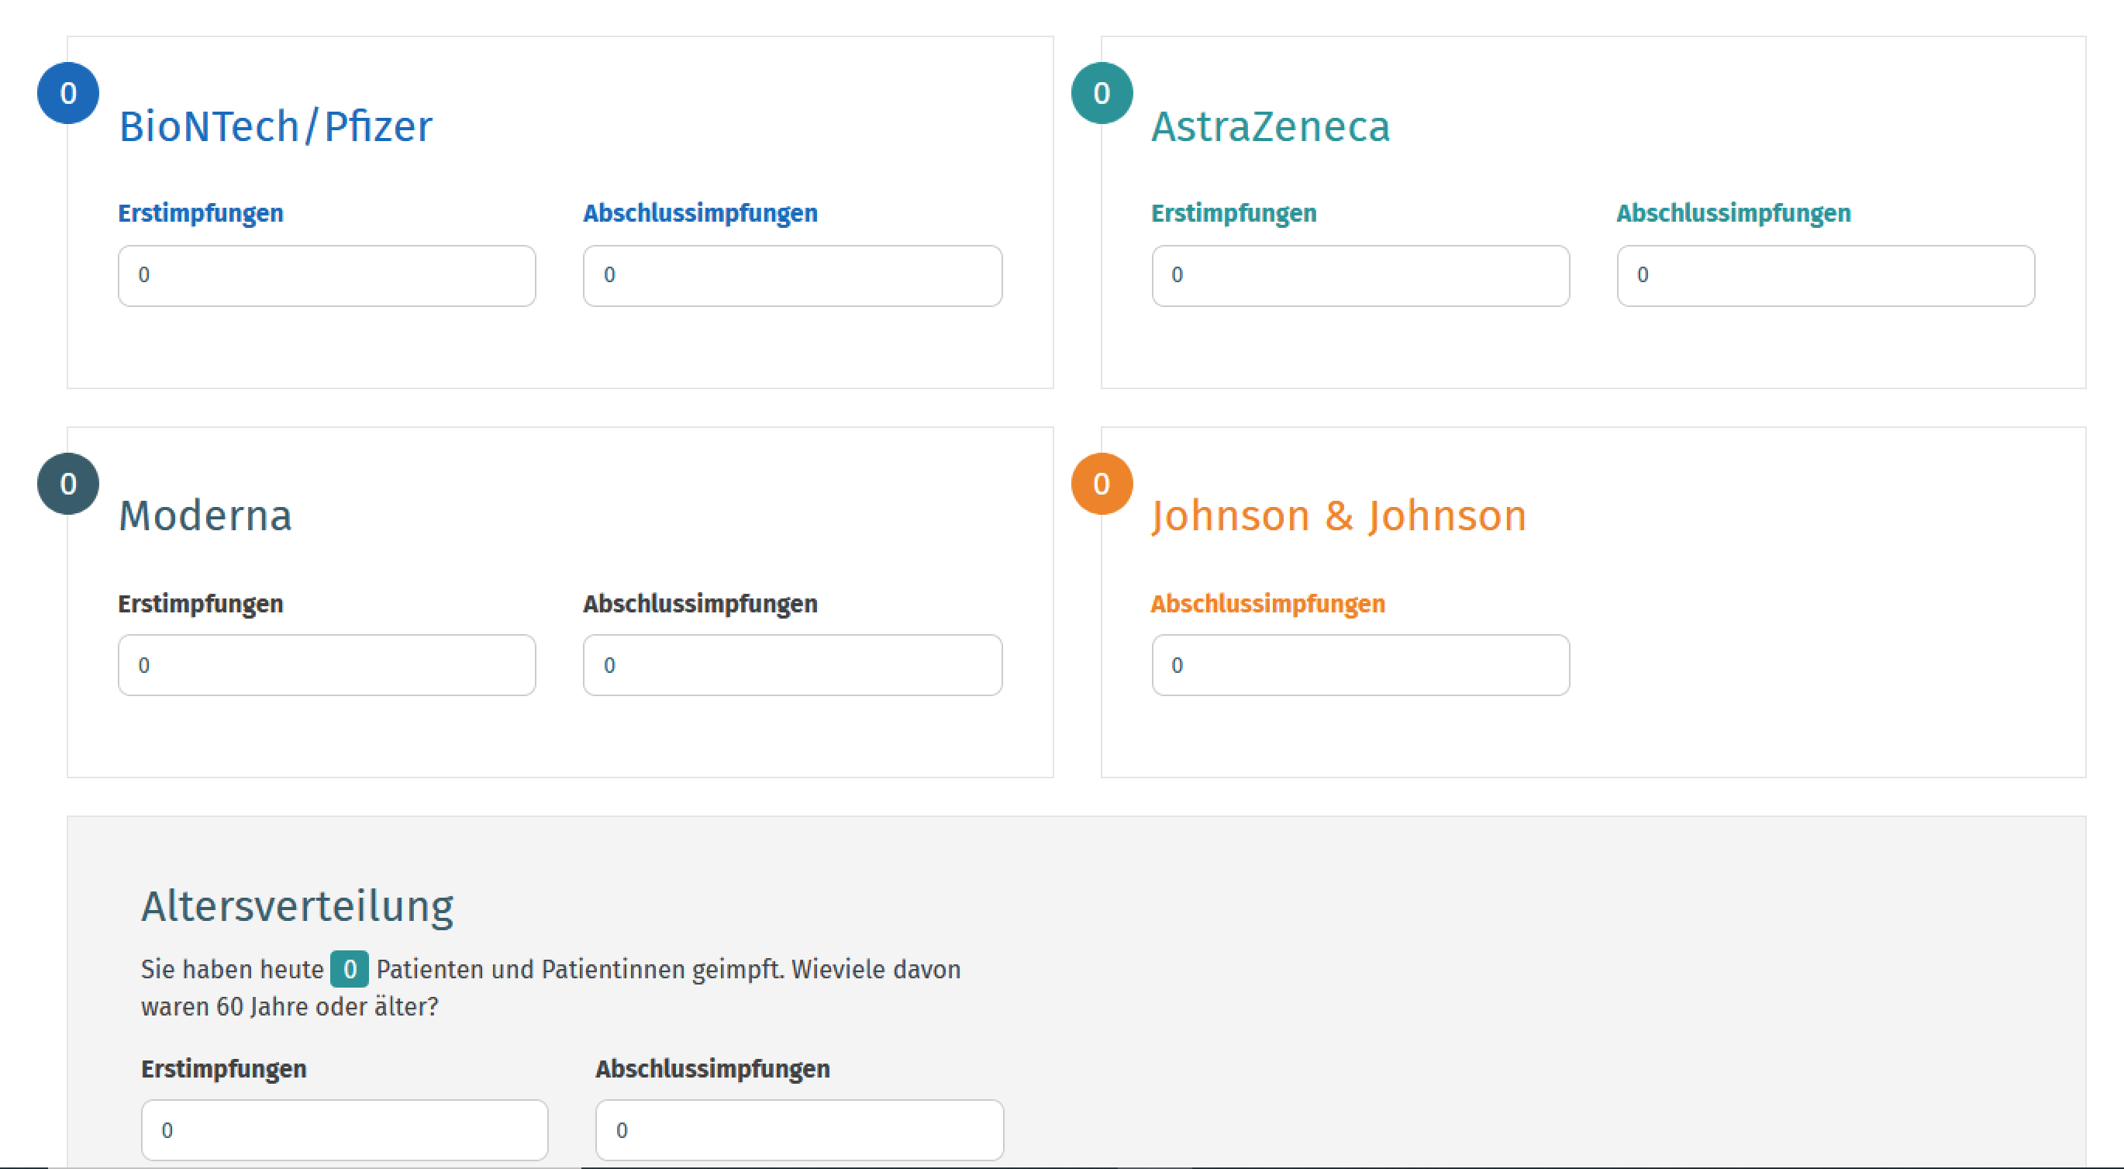Click the BioNTech/Pfizer heading
This screenshot has height=1169, width=2124.
[275, 126]
